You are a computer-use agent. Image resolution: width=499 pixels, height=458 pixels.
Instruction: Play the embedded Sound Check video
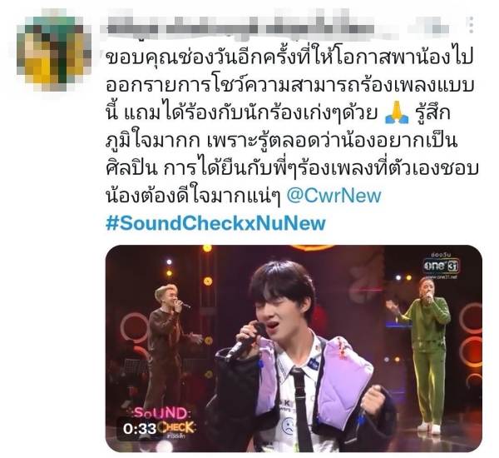pyautogui.click(x=294, y=348)
